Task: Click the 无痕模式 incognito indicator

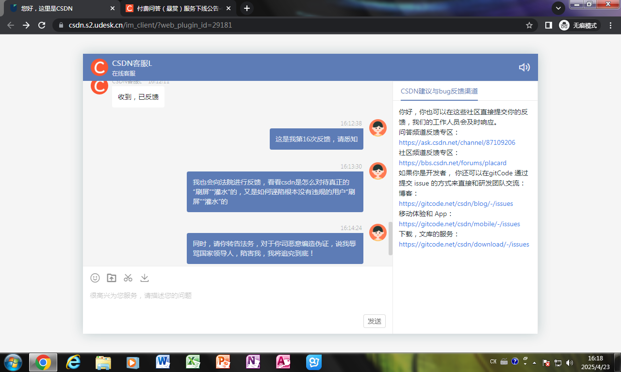Action: pos(579,25)
